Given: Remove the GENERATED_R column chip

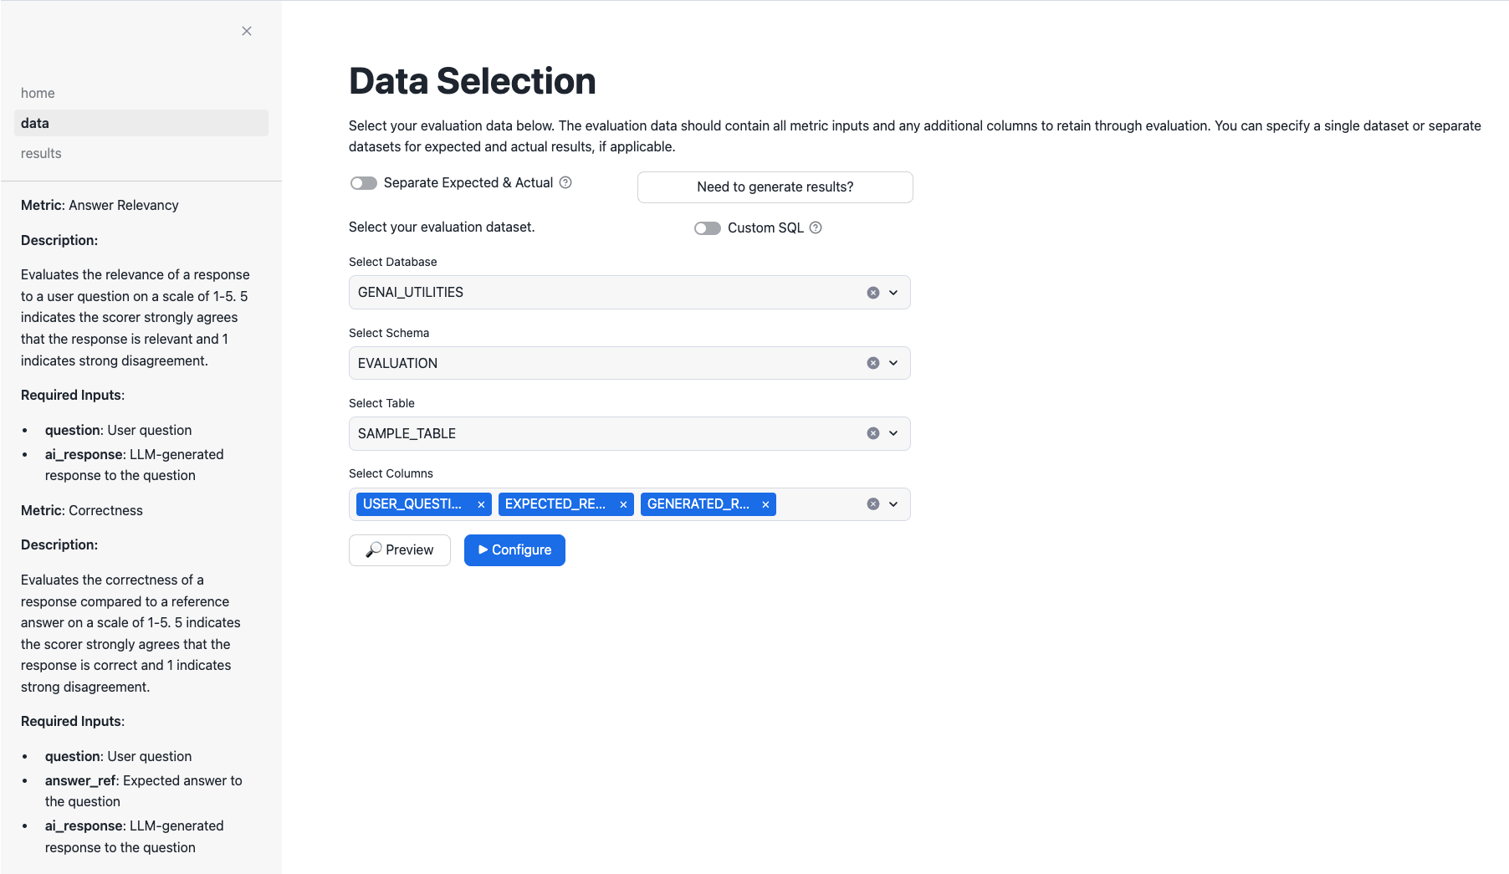Looking at the screenshot, I should (765, 504).
